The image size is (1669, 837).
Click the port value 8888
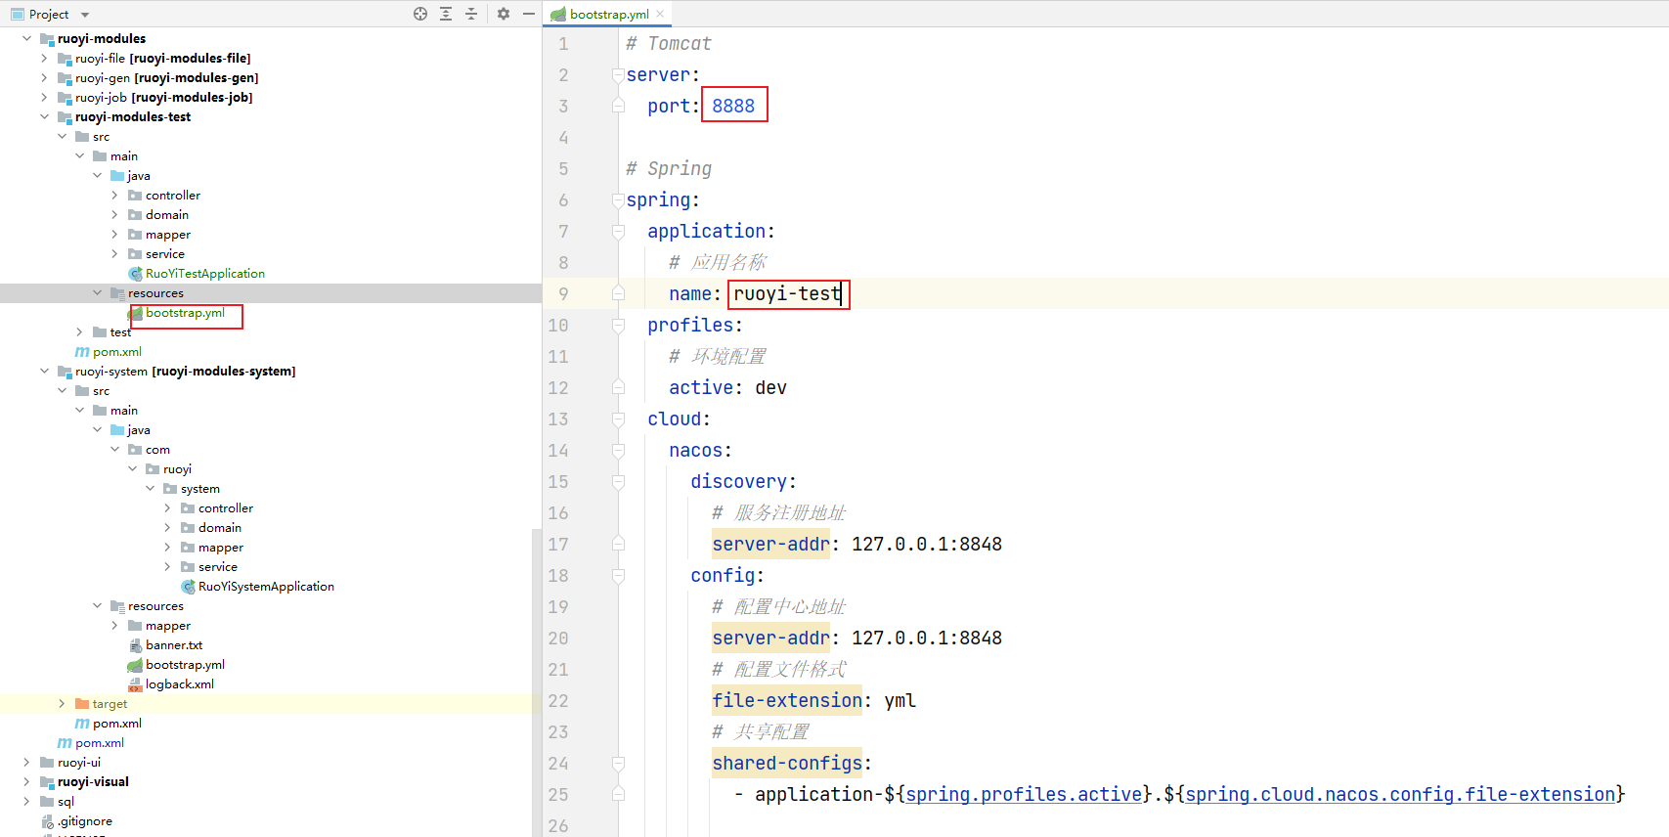coord(733,106)
